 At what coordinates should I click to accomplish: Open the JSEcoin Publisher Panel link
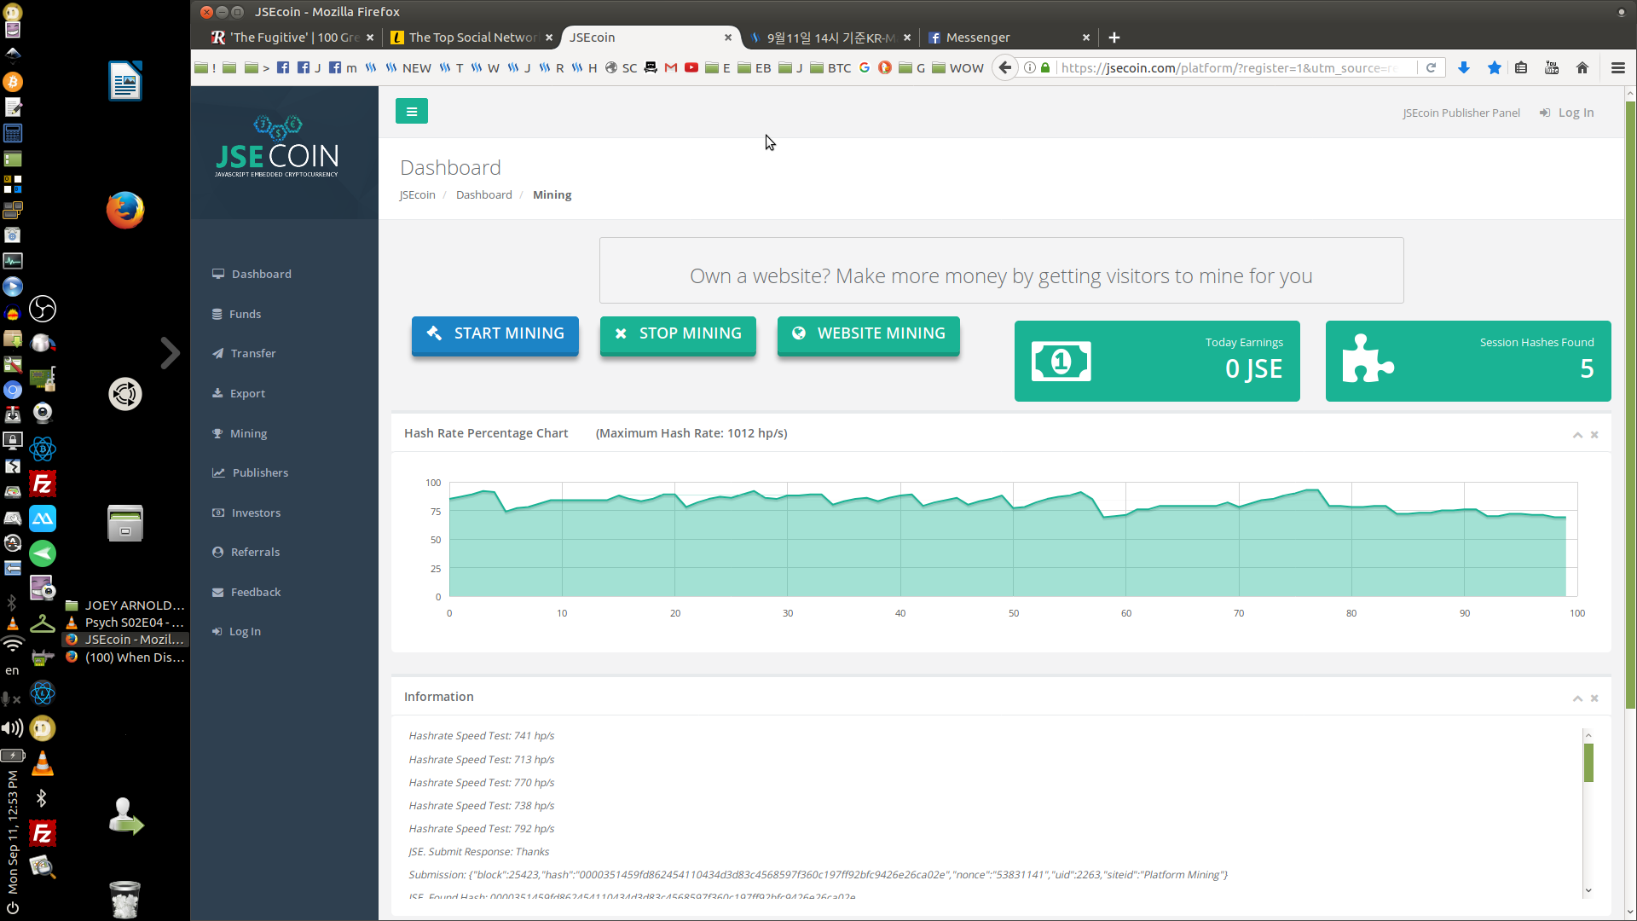(x=1461, y=113)
